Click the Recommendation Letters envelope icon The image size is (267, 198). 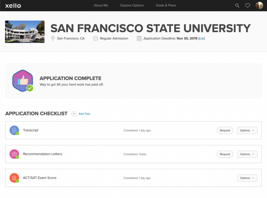(x=14, y=154)
